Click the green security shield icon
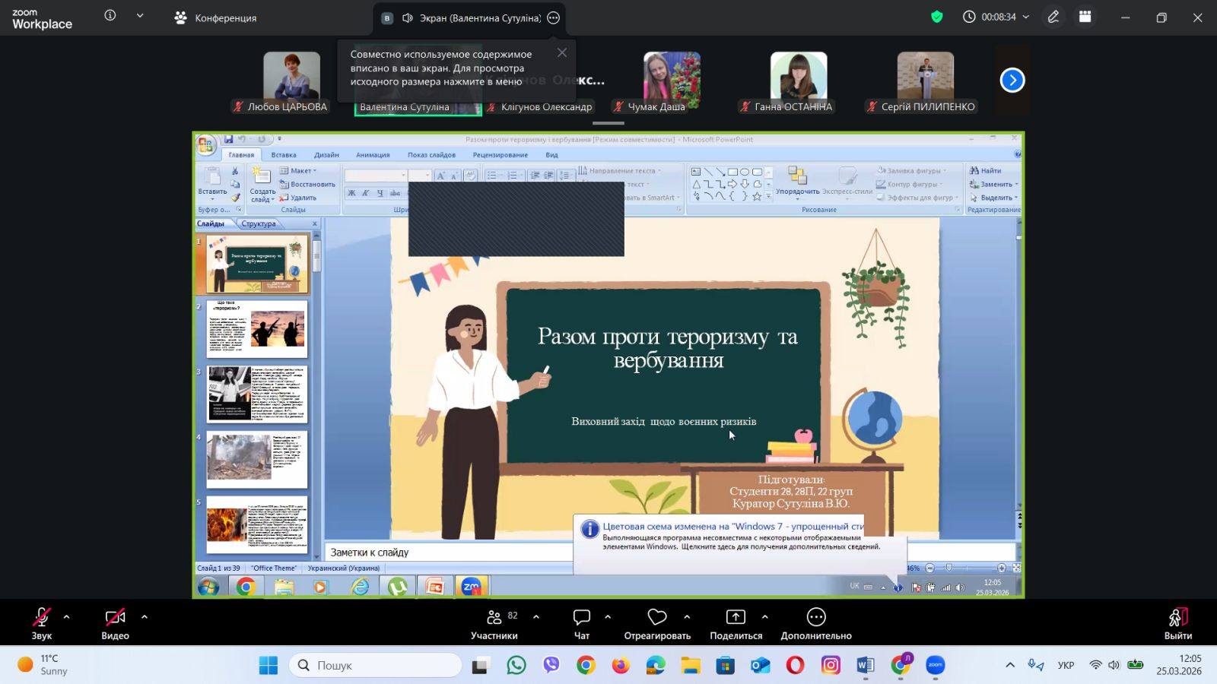1217x684 pixels. (937, 17)
